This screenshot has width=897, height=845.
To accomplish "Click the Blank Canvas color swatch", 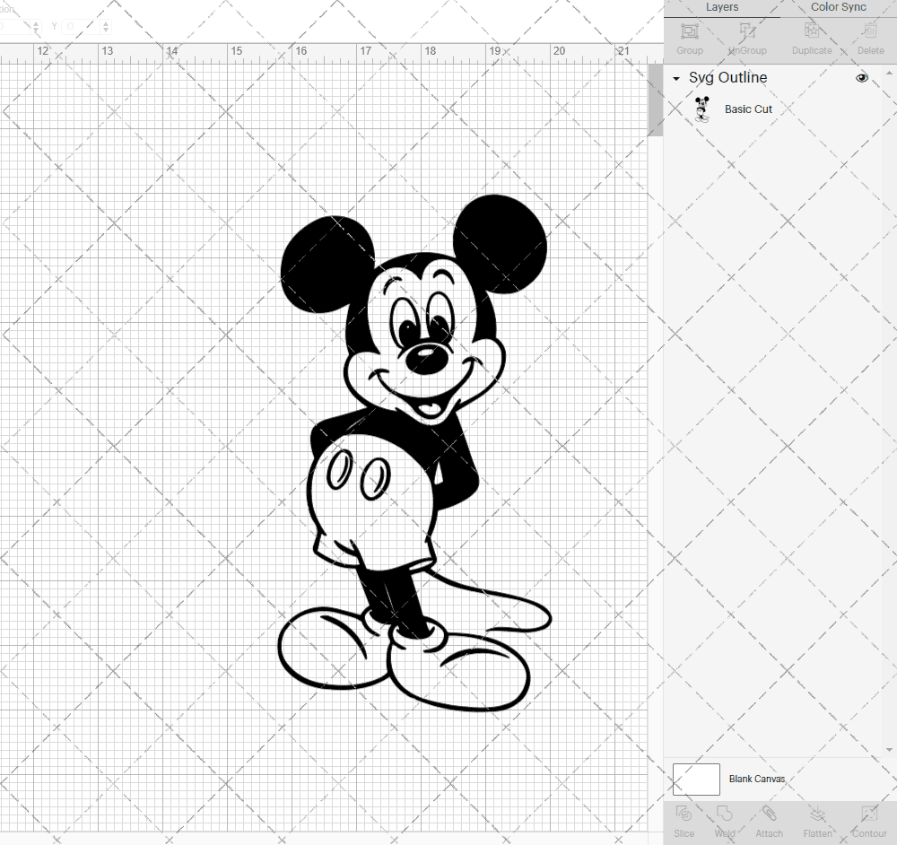I will [x=696, y=780].
